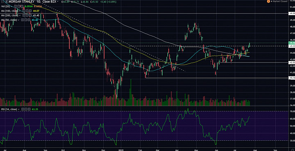Hide the MA (100, close) line via eye icon
The width and height of the screenshot is (295, 151).
24,11
